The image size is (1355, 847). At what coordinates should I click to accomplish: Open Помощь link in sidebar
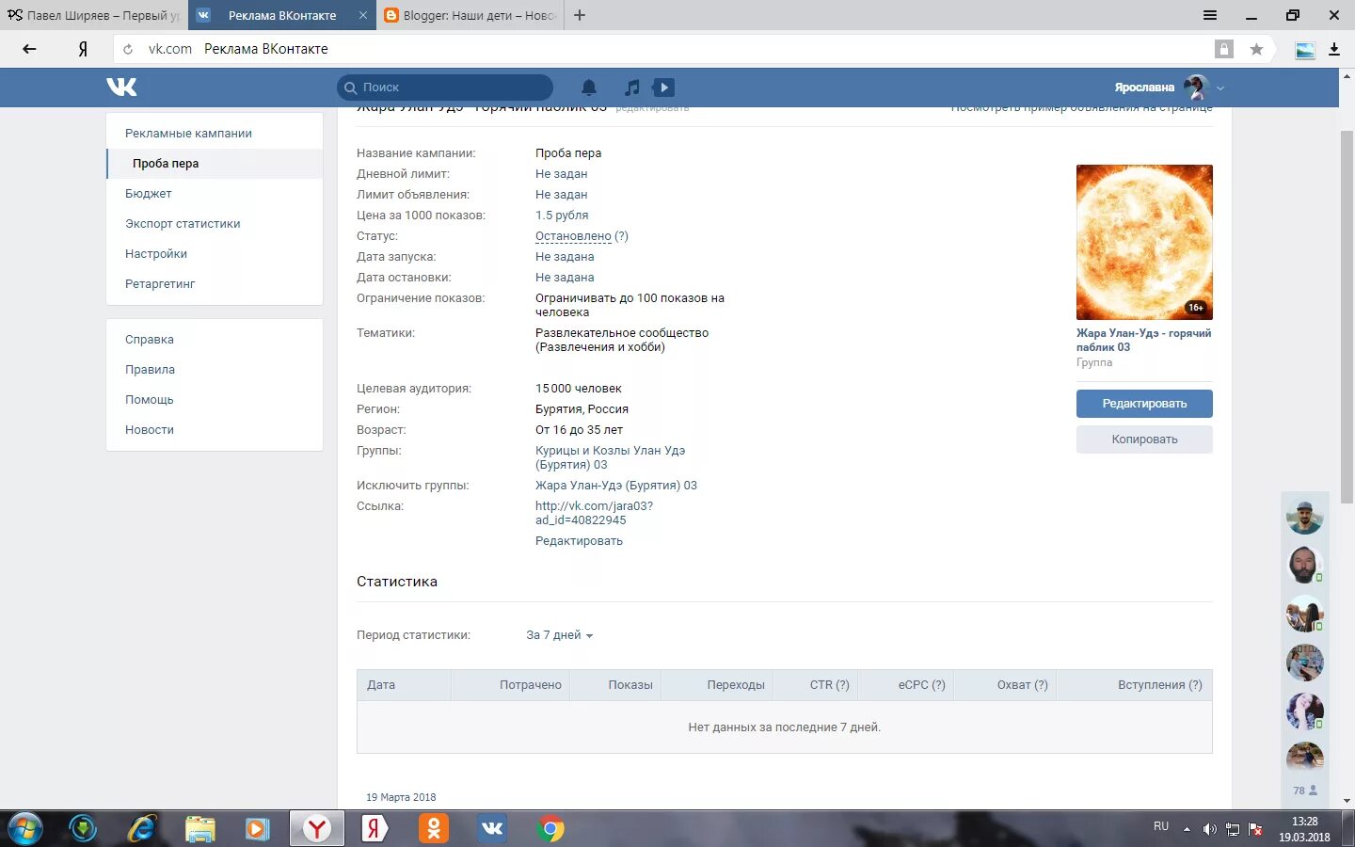coord(150,400)
